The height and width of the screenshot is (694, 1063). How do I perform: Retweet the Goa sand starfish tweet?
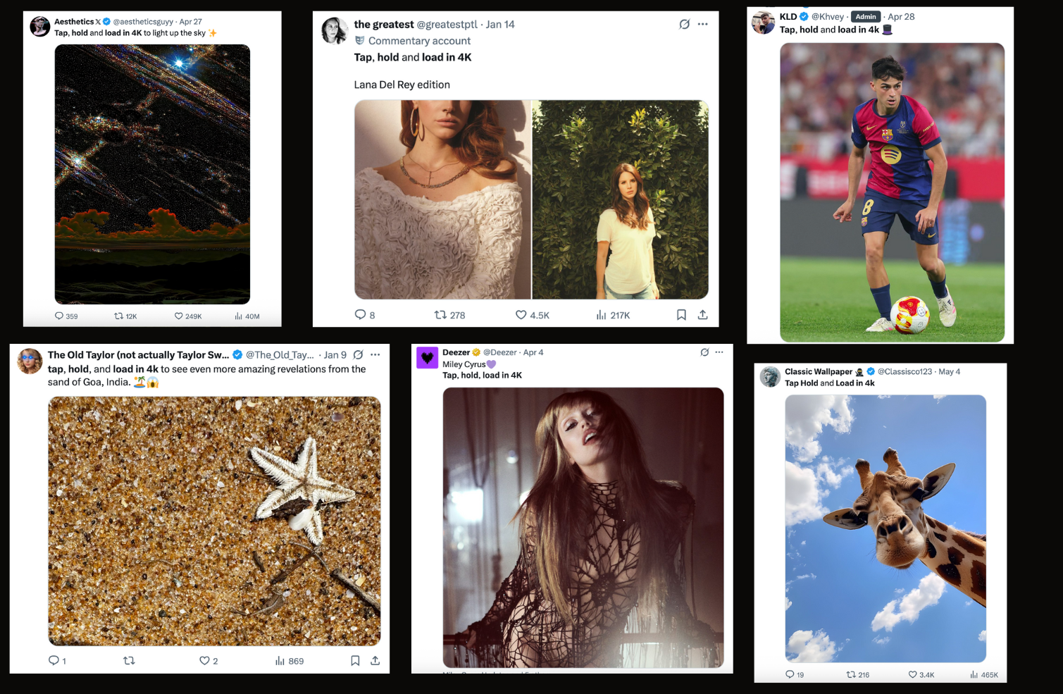pyautogui.click(x=129, y=661)
